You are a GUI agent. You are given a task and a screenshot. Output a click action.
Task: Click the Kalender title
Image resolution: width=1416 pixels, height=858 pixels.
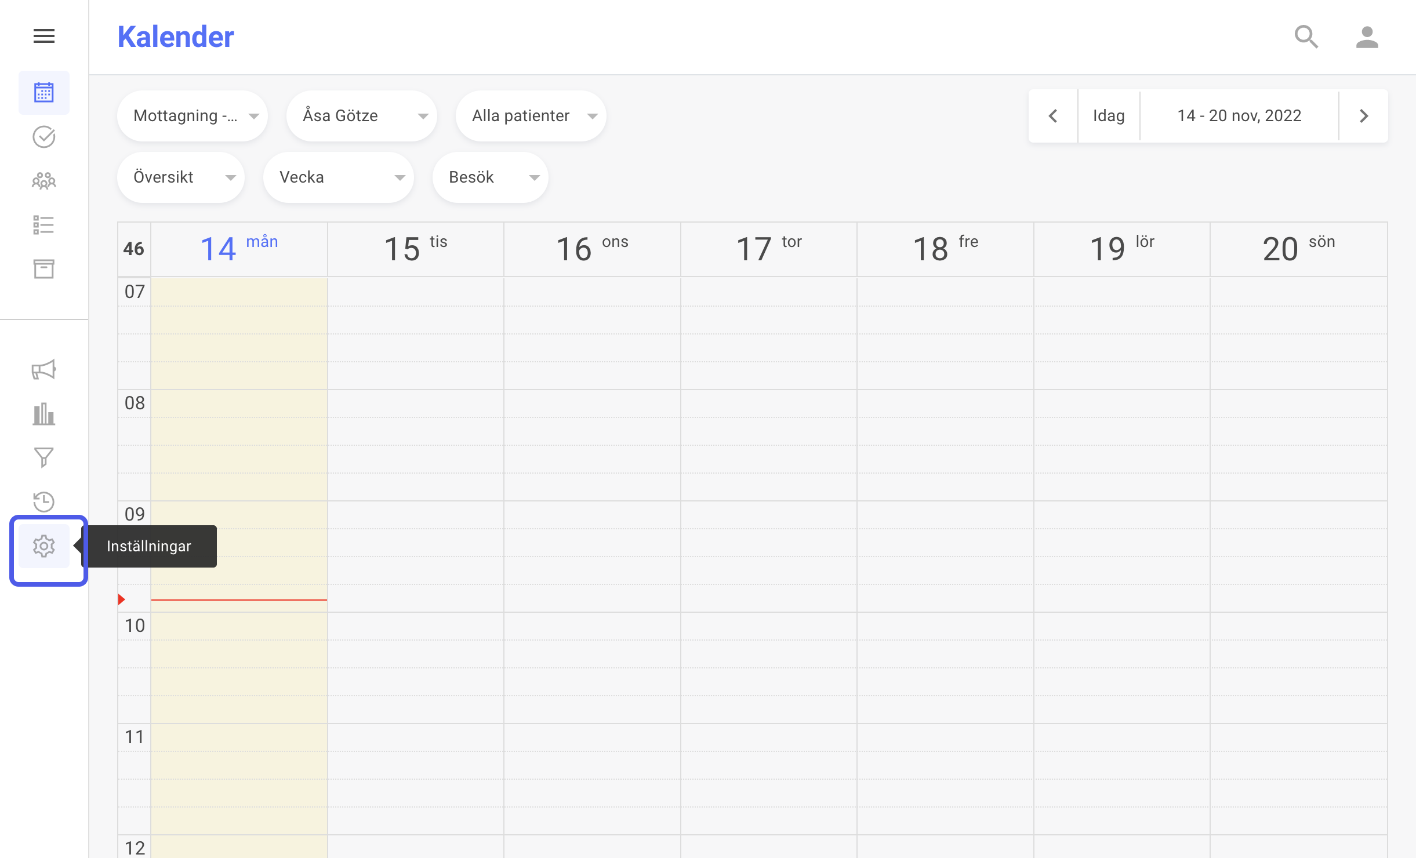pos(176,37)
